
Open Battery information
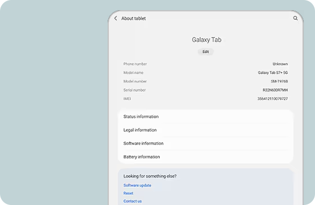pos(206,157)
